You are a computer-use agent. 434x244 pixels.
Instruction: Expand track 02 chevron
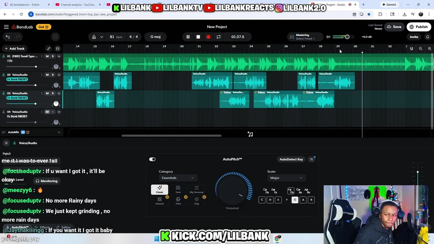(x=59, y=75)
